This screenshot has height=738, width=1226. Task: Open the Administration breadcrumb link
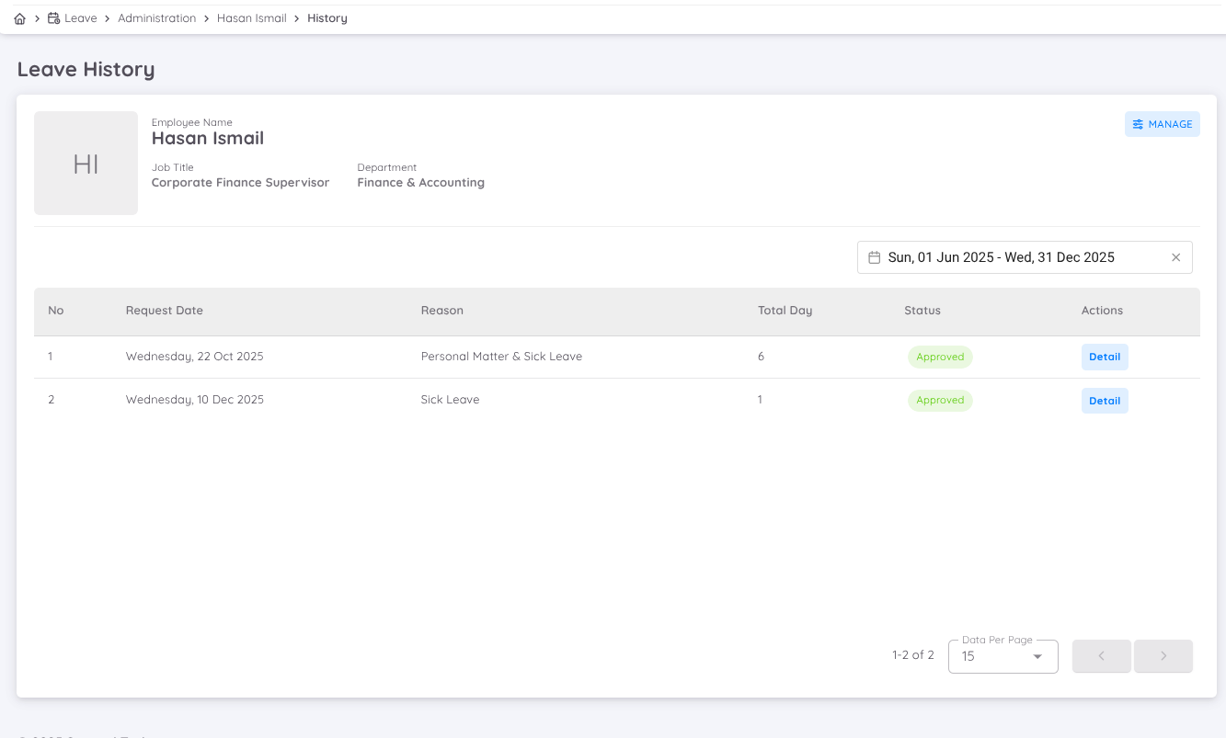pyautogui.click(x=156, y=18)
